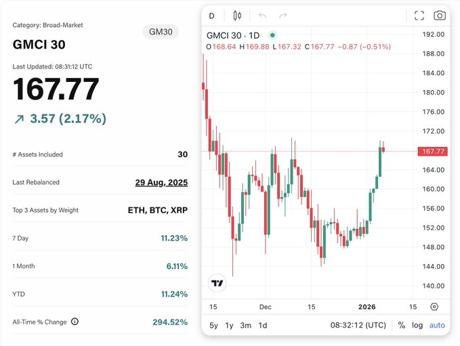Click the 167.77 price label on axis
The width and height of the screenshot is (460, 346).
[432, 151]
